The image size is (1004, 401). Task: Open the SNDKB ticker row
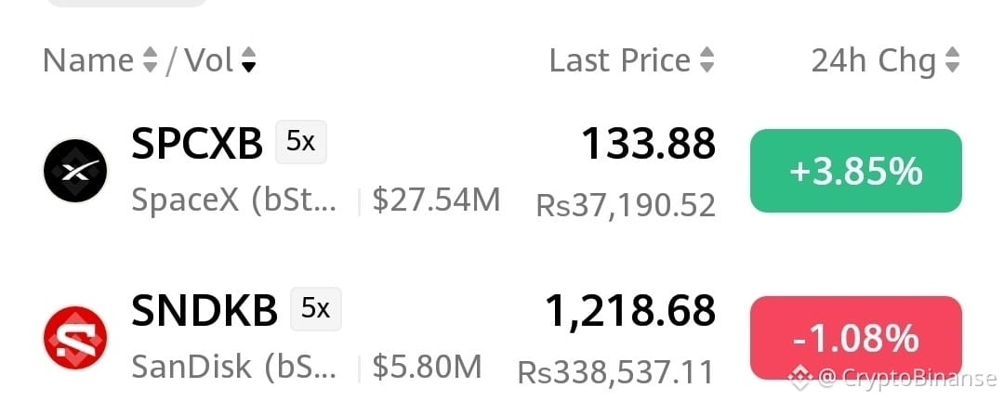502,338
